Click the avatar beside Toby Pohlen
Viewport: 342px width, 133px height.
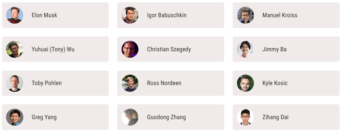[x=15, y=83]
